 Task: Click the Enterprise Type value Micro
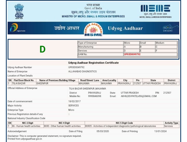click(x=71, y=110)
